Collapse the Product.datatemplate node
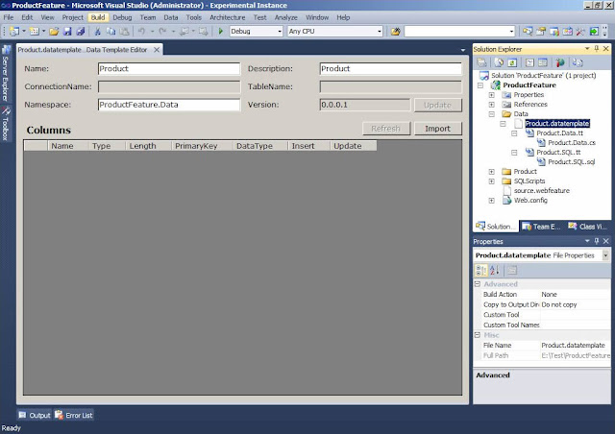 pos(503,124)
